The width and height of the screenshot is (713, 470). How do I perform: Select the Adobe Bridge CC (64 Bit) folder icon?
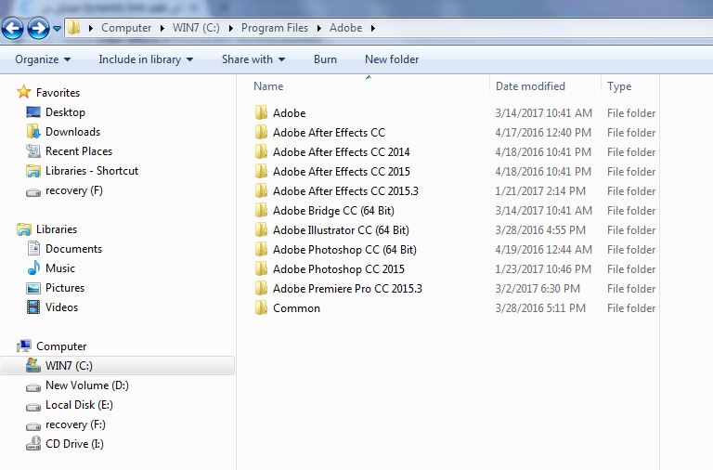click(x=261, y=210)
